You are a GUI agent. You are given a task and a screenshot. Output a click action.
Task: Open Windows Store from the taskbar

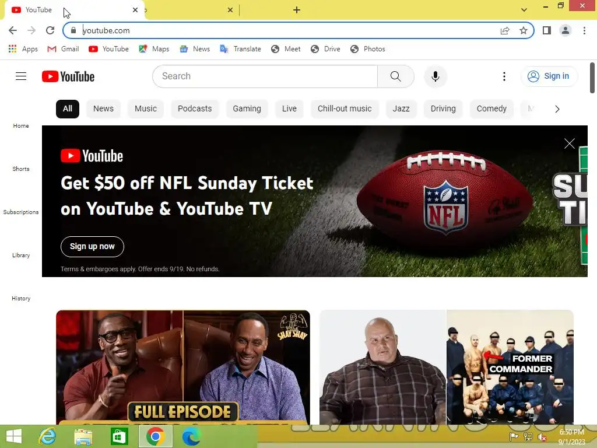tap(119, 436)
